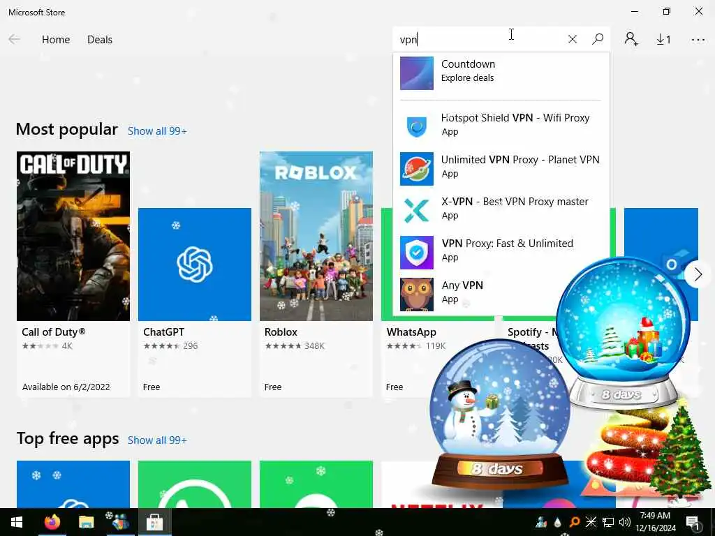
Task: Click the Microsoft Store taskbar icon
Action: click(154, 522)
